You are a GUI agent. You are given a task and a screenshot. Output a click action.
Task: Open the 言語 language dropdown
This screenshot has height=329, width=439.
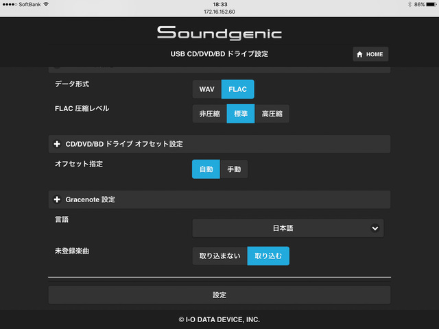[x=287, y=228]
